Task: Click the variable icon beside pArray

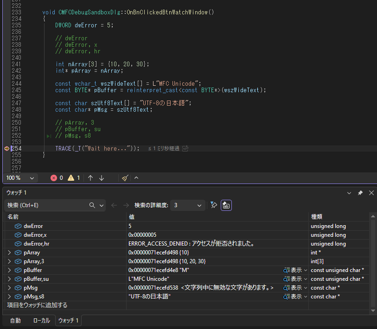Action: point(18,253)
